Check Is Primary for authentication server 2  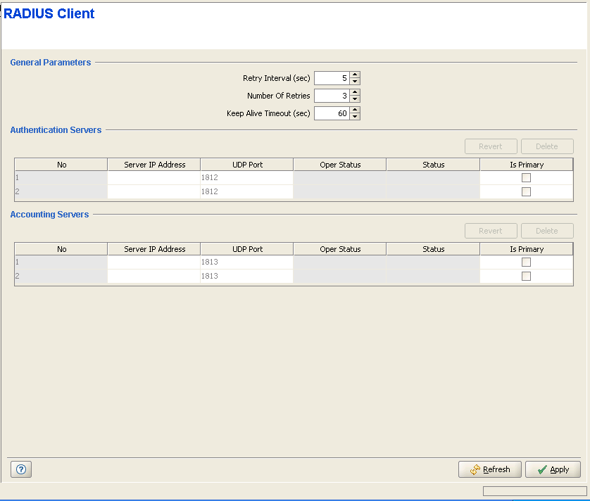526,192
